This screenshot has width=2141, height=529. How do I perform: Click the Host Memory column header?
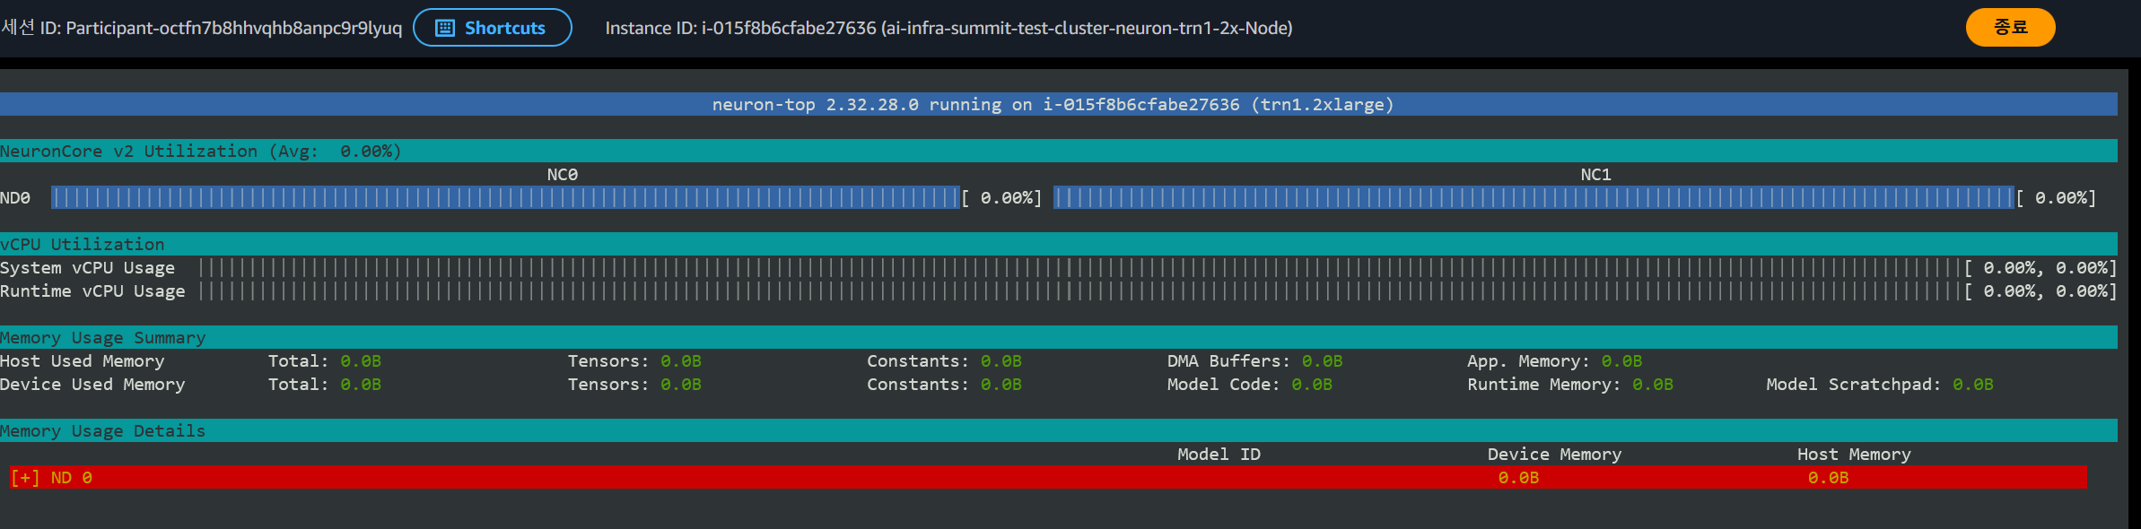pyautogui.click(x=1854, y=455)
